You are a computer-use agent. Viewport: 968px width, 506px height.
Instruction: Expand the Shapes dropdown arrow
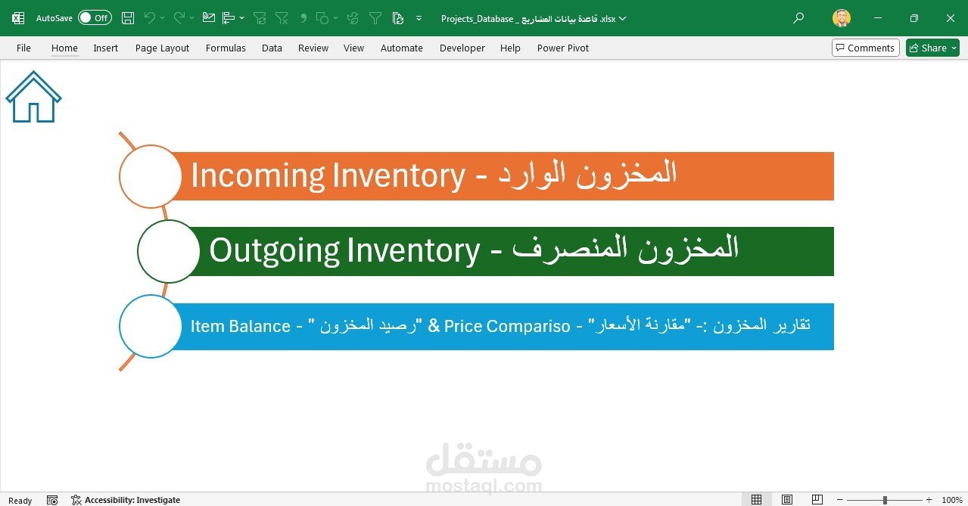tap(335, 17)
